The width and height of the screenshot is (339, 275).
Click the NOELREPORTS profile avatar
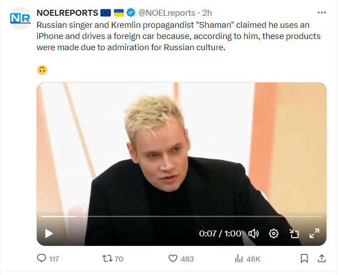tap(20, 18)
